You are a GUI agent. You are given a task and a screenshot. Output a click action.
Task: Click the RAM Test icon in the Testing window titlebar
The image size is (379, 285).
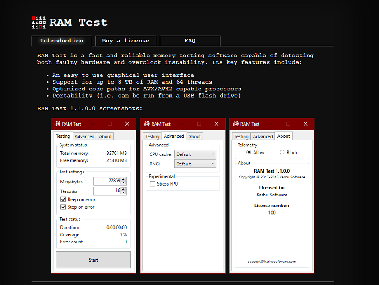[58, 124]
